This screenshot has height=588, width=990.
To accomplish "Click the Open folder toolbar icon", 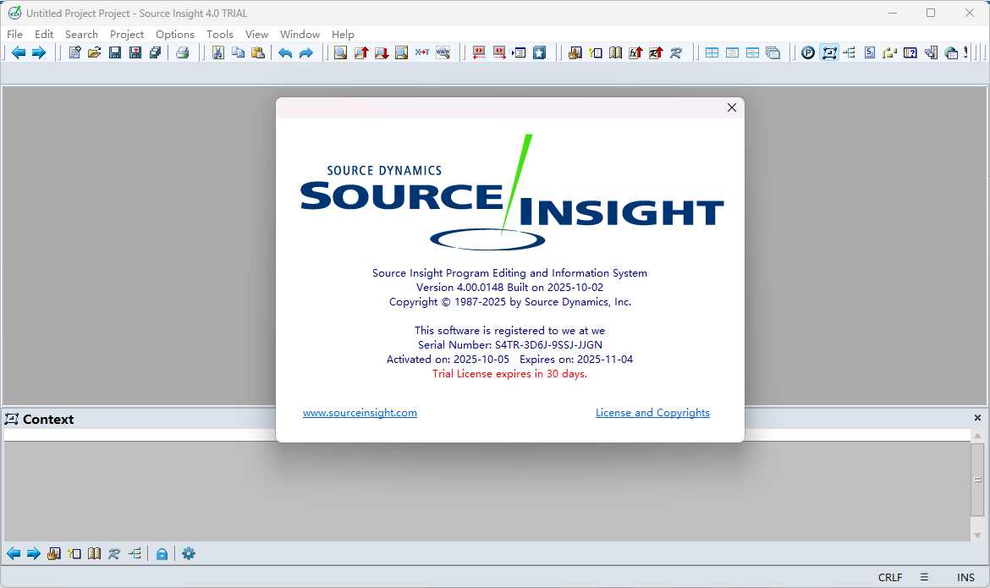I will point(94,52).
